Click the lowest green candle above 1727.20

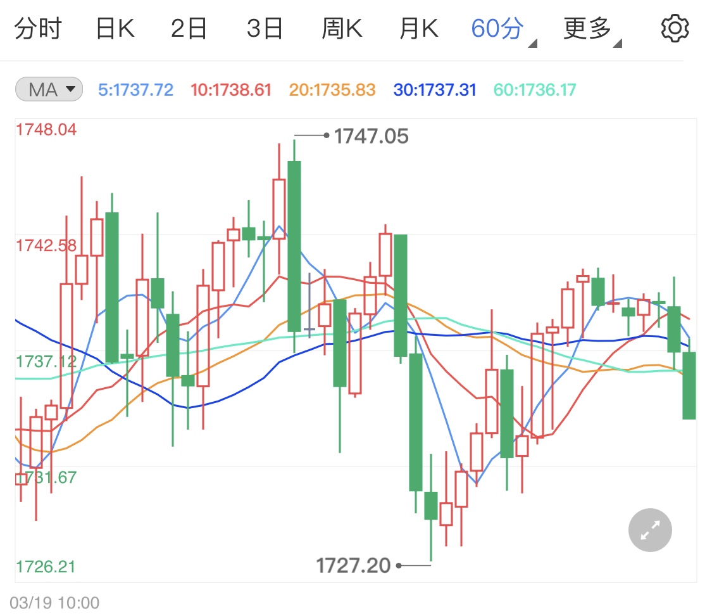pyautogui.click(x=431, y=506)
